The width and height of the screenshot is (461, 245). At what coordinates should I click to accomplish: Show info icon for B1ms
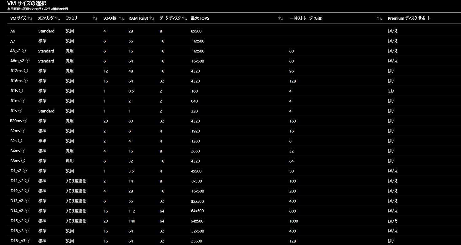[23, 101]
